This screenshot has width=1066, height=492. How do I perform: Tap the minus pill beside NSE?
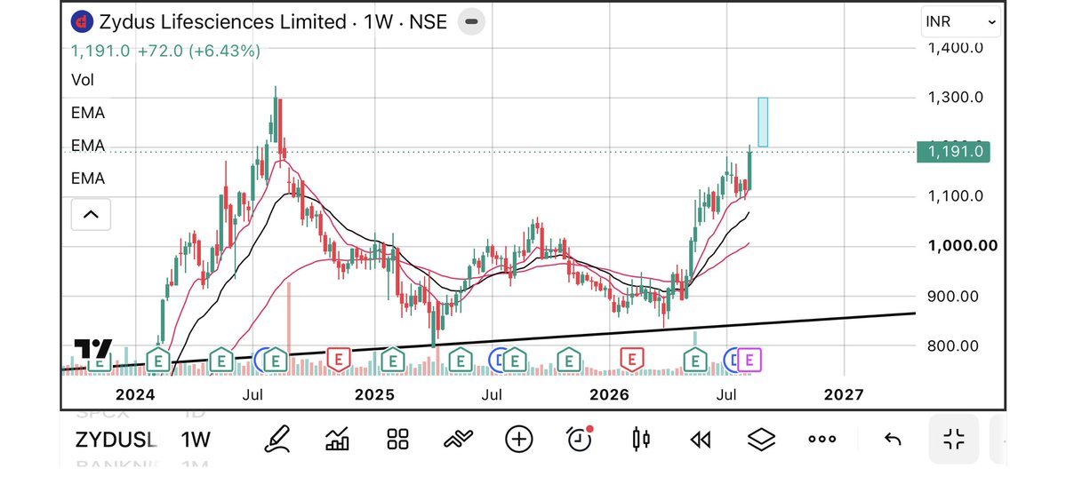point(471,21)
